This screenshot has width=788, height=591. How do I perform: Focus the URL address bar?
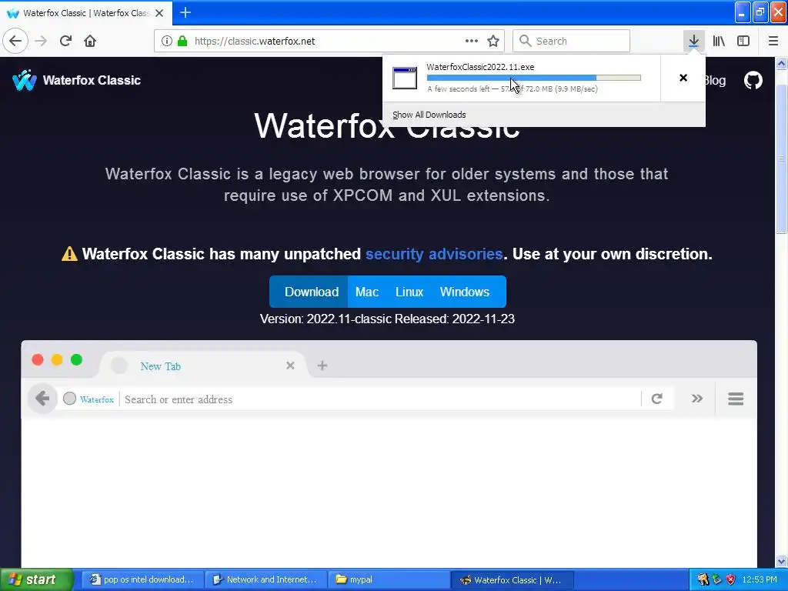click(x=329, y=41)
